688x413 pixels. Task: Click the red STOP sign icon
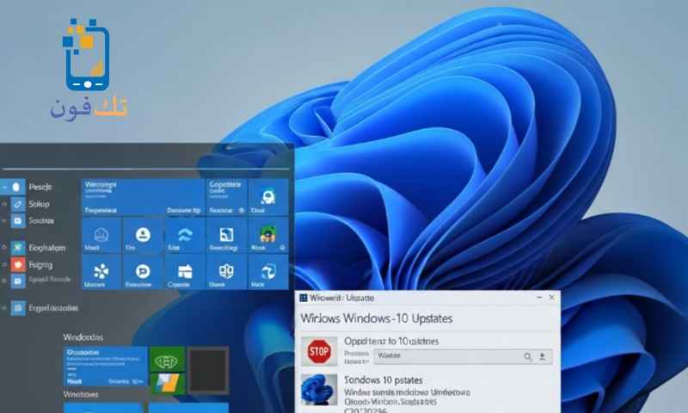pyautogui.click(x=319, y=351)
